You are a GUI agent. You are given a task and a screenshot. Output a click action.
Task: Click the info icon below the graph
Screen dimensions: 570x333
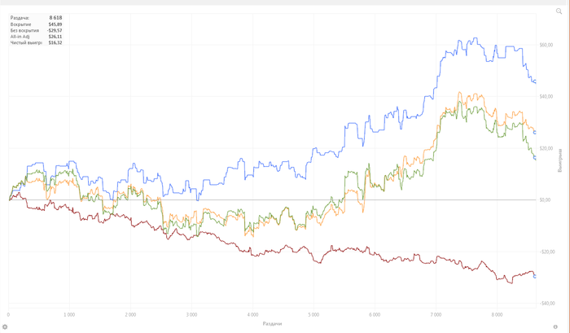(554, 326)
